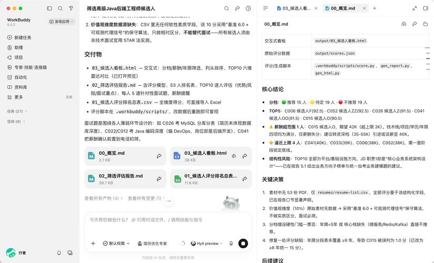The image size is (434, 263).
Task: Click the output/03_候选人看板.html path
Action: point(341,41)
